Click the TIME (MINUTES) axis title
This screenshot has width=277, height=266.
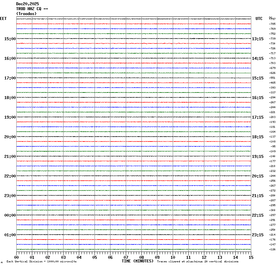(138, 261)
